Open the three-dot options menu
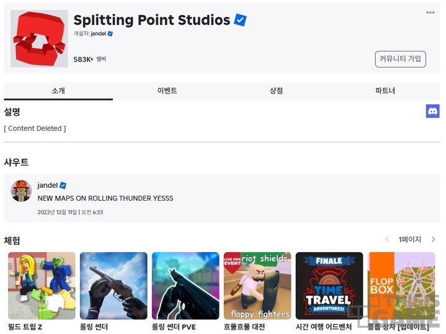 click(x=430, y=12)
